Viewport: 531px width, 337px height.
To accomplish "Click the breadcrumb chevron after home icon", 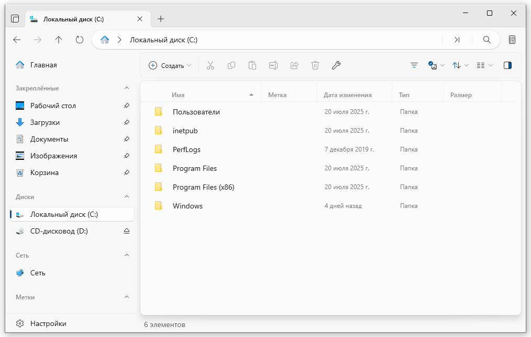I will click(119, 40).
